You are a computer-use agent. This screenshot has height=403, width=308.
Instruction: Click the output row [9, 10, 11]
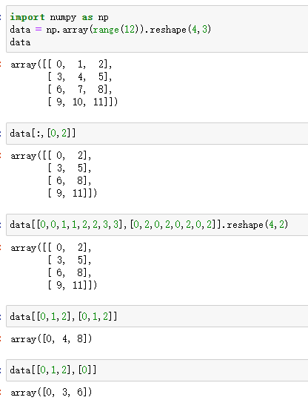click(x=83, y=102)
